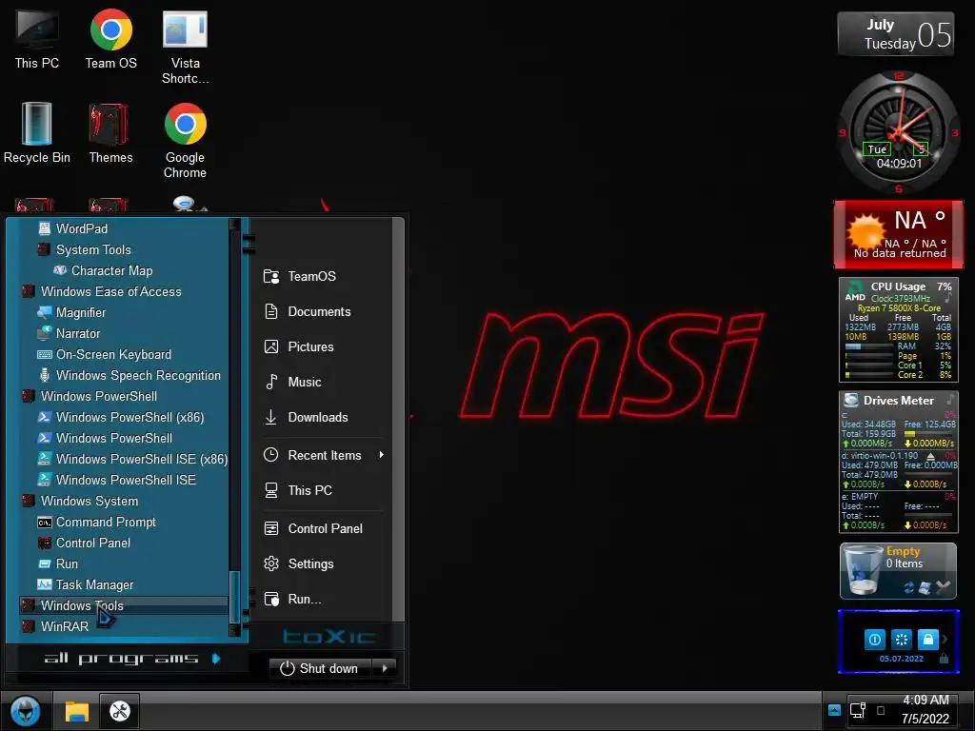Click the Recycle Bin gadget trash can

tap(863, 571)
